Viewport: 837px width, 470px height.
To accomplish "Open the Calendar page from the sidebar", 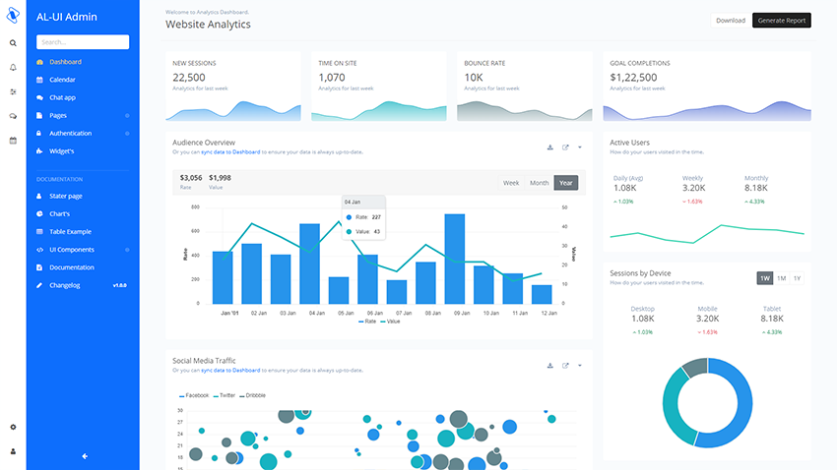I will [x=62, y=80].
